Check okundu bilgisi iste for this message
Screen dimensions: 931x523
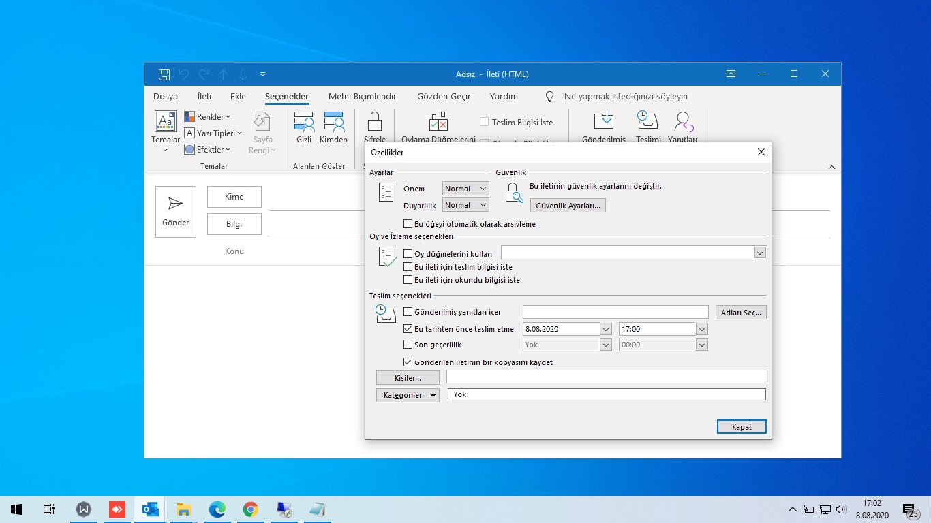tap(408, 280)
